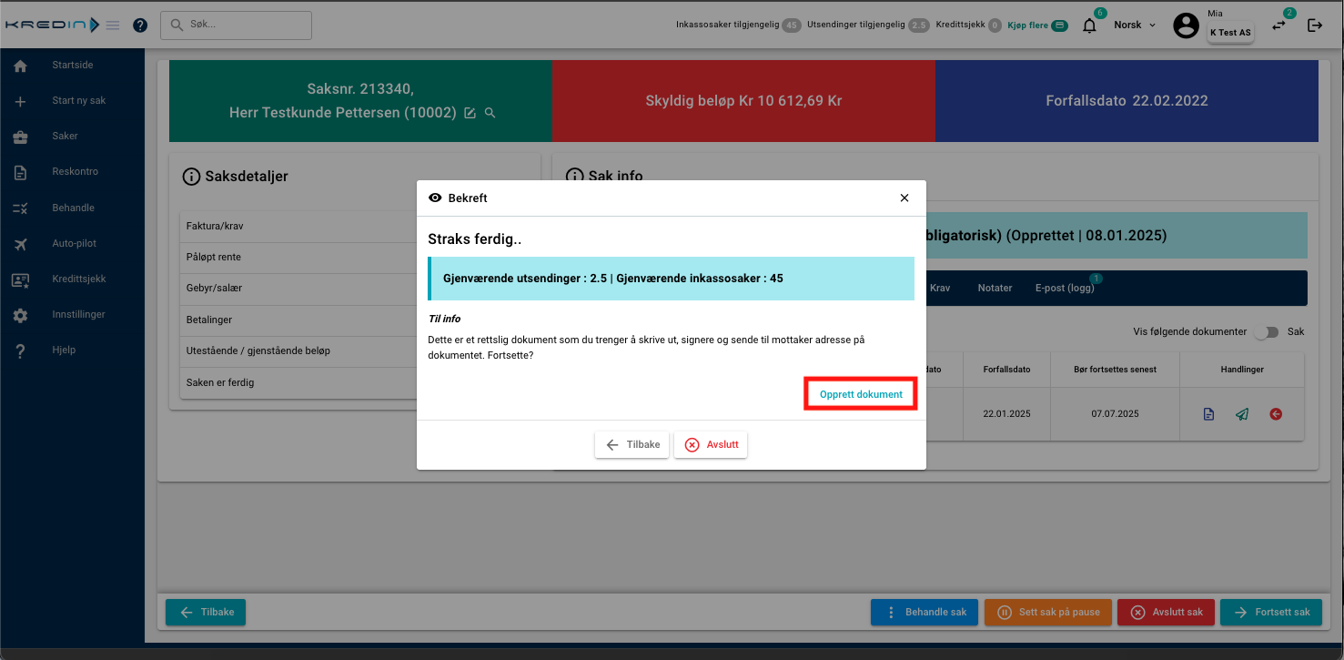
Task: Click the Faktura/krav row
Action: pos(298,226)
